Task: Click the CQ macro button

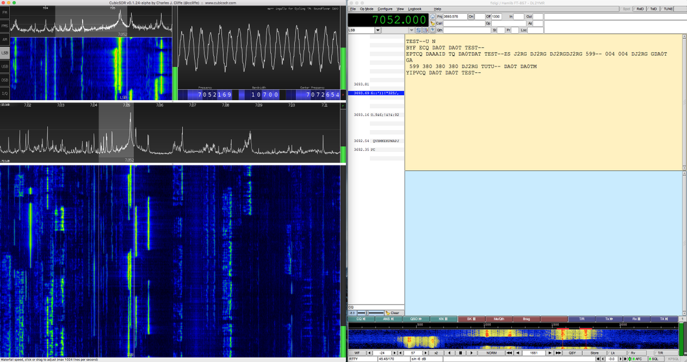Action: pos(361,319)
